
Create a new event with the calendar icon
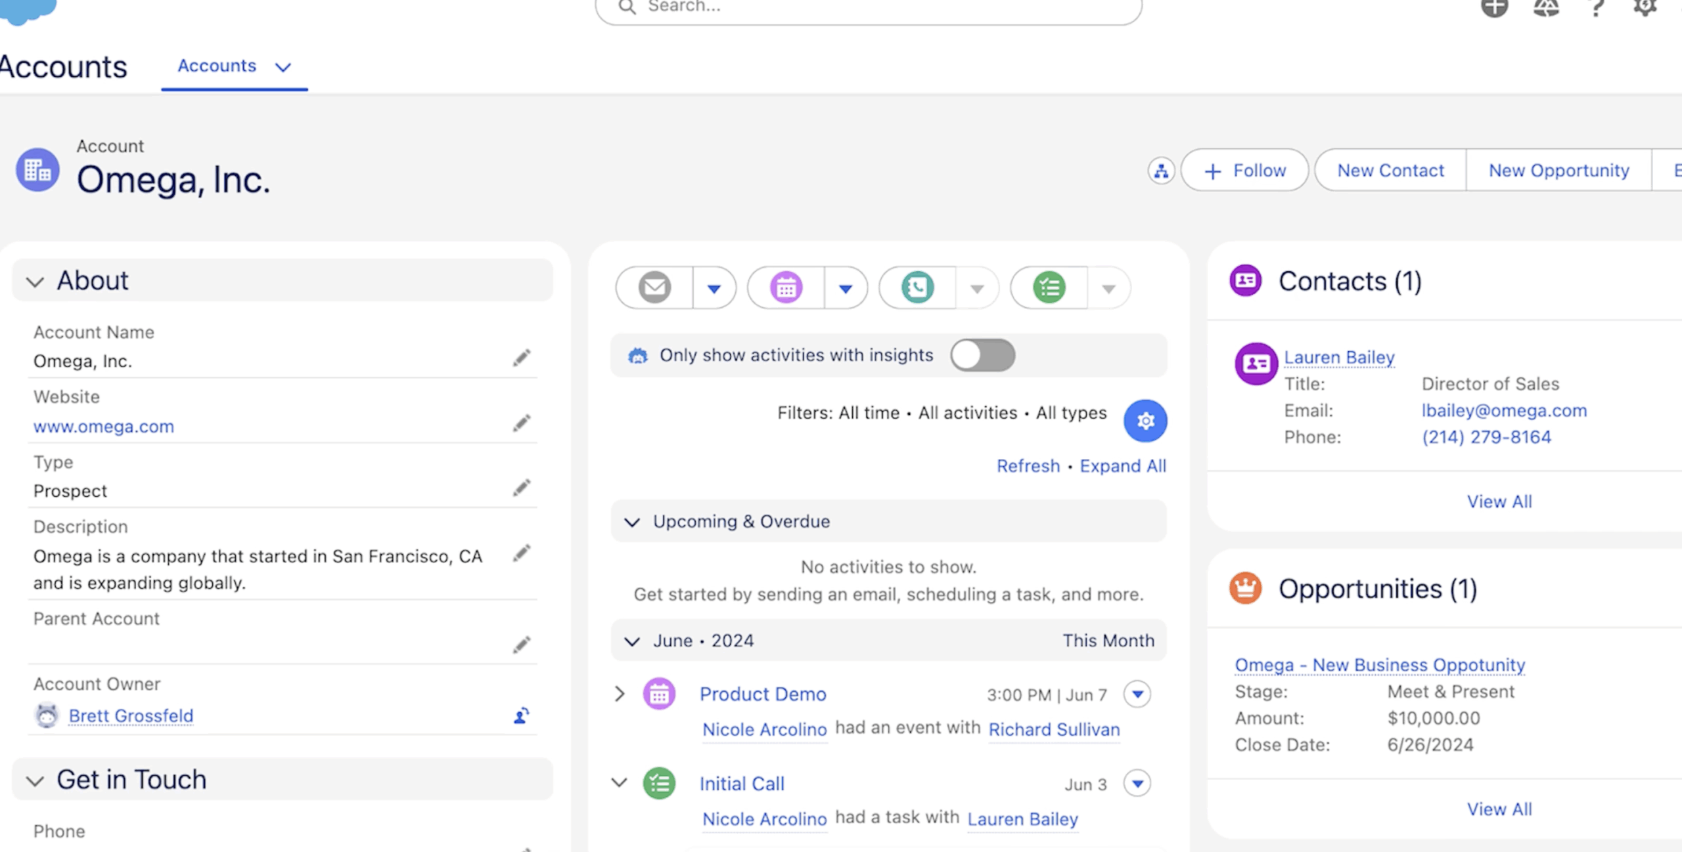[x=784, y=288]
